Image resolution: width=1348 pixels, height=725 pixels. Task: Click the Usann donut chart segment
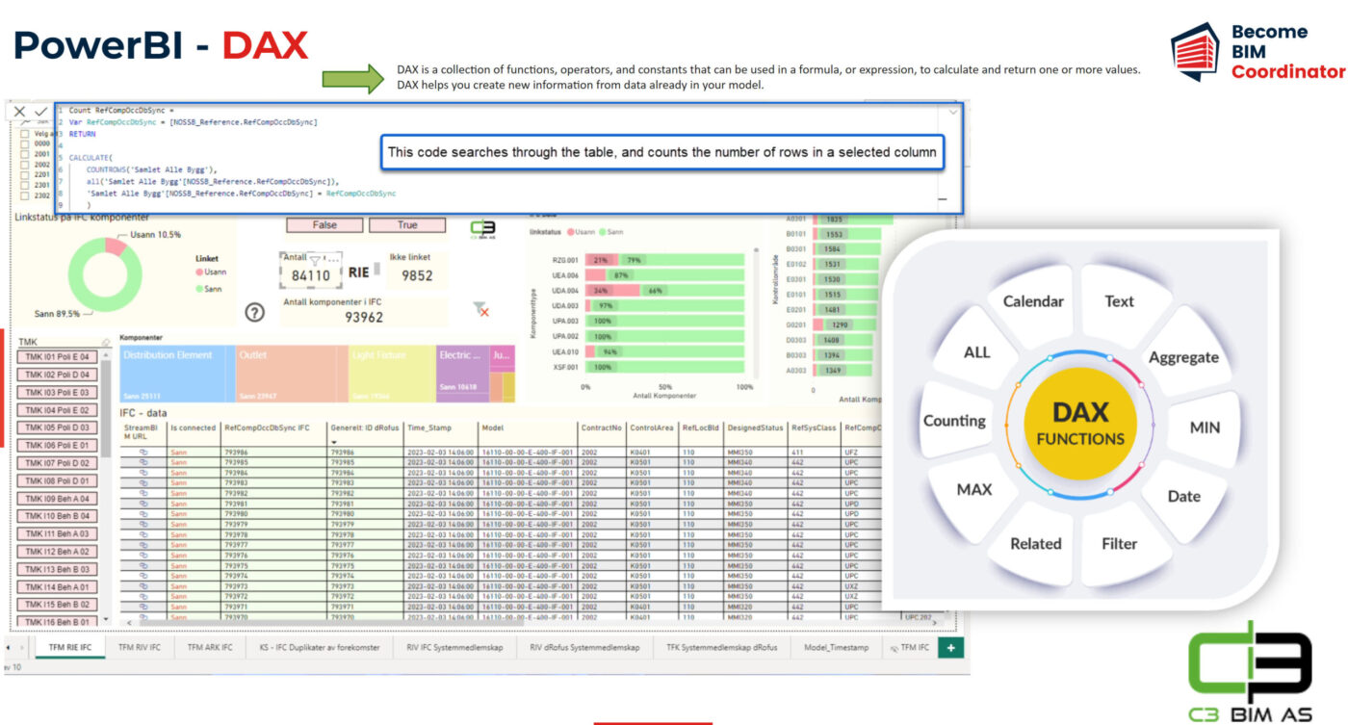(x=116, y=246)
